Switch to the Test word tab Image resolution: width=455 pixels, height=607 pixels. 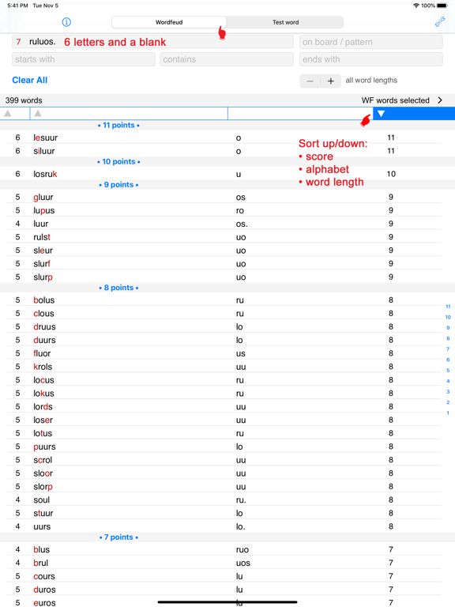285,22
